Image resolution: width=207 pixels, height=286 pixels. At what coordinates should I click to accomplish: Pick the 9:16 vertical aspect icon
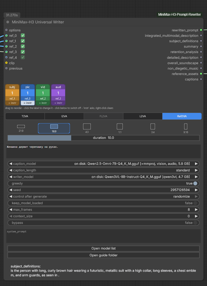coord(186,126)
